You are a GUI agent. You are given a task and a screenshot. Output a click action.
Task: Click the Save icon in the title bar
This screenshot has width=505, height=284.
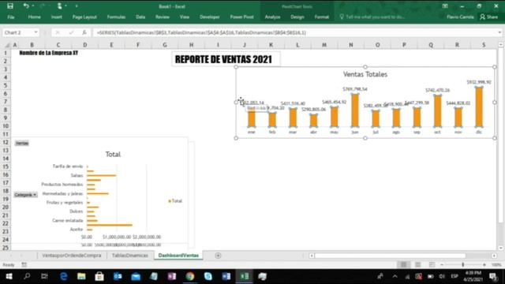10,6
